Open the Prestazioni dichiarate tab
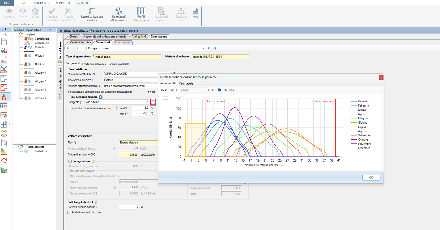The width and height of the screenshot is (440, 230). pyautogui.click(x=94, y=64)
